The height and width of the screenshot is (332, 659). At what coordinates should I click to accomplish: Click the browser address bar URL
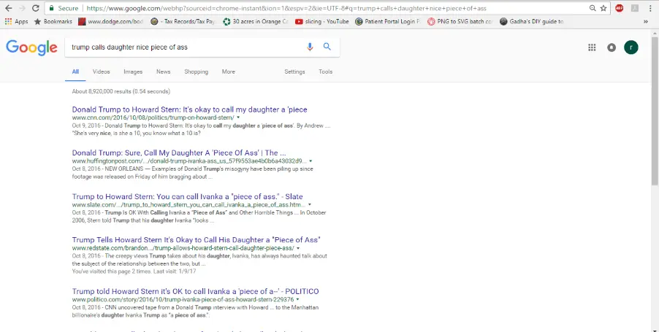coord(286,8)
